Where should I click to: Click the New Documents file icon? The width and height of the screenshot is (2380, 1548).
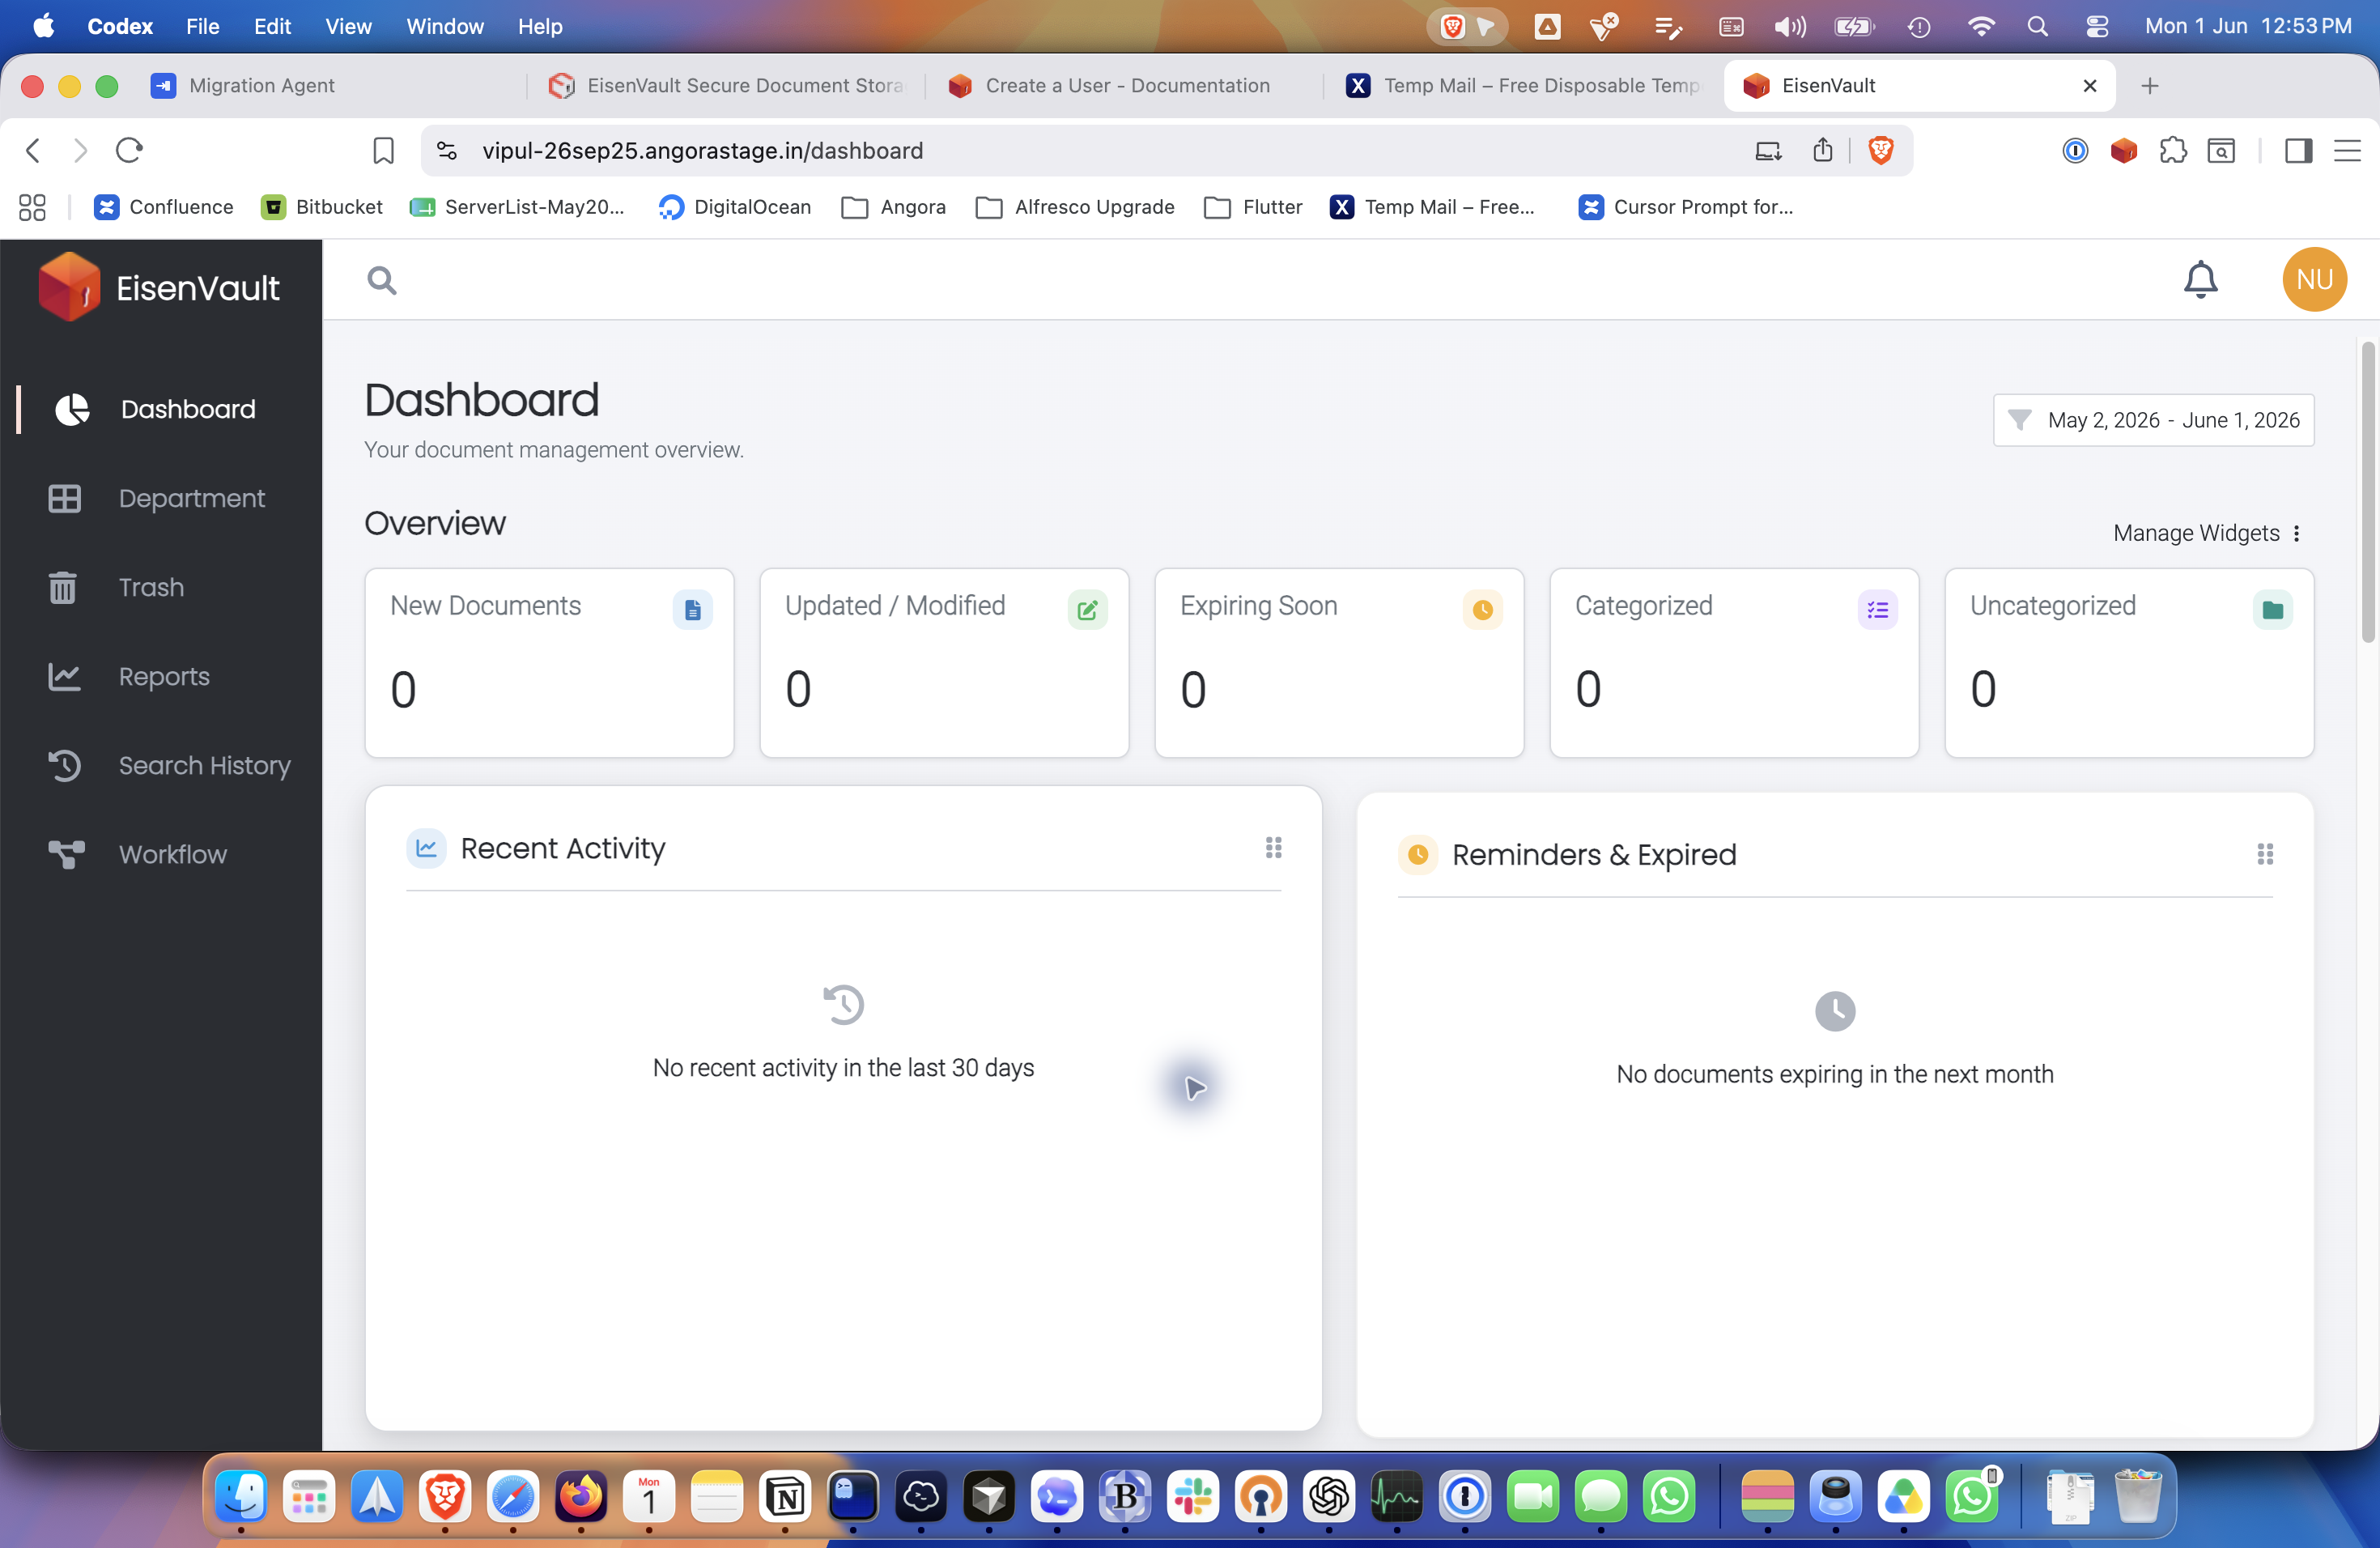coord(692,609)
